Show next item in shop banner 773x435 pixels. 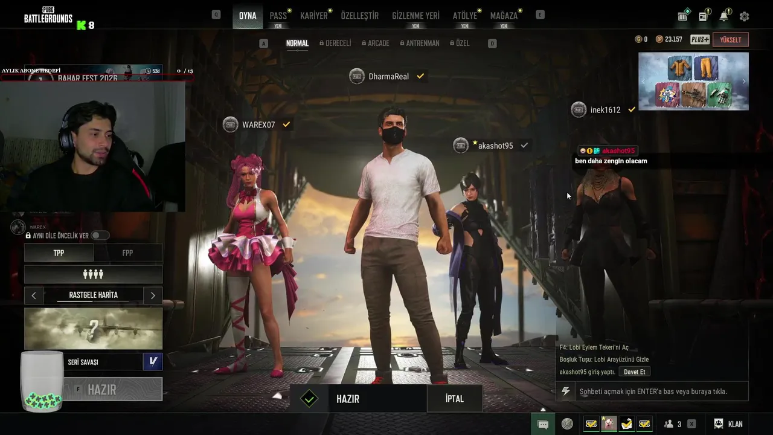(743, 81)
